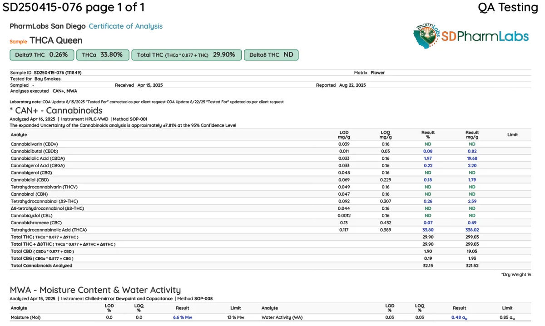Viewport: 545px width, 326px height.
Task: Click the sample name "THCA Queen"
Action: click(56, 40)
